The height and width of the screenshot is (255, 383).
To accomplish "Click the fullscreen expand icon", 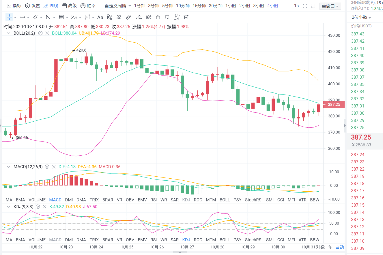I will pos(305,6).
